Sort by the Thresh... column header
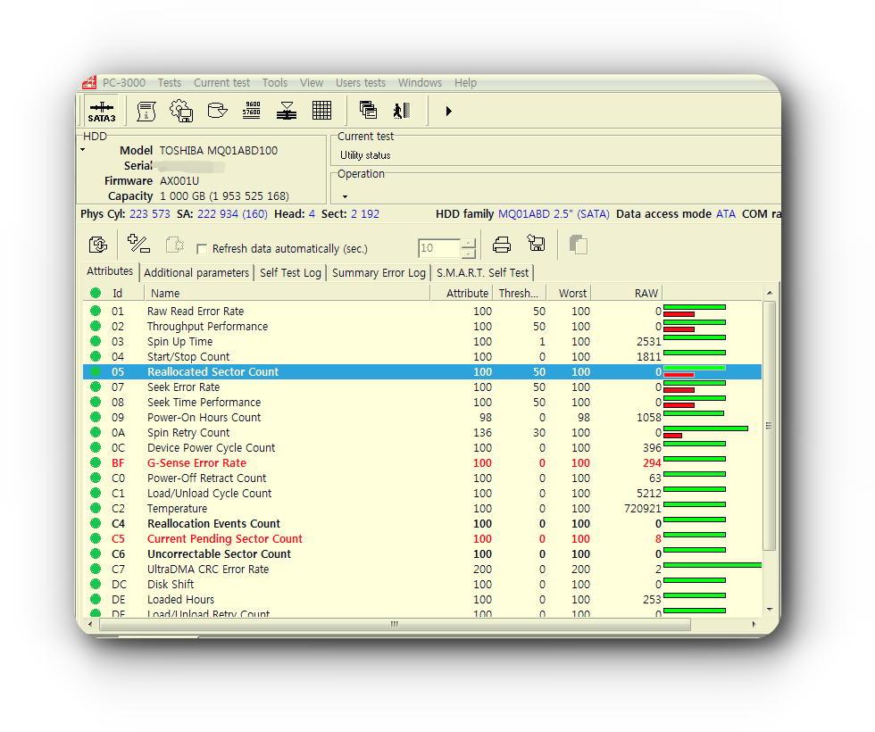Viewport: 875px width, 732px height. (519, 293)
